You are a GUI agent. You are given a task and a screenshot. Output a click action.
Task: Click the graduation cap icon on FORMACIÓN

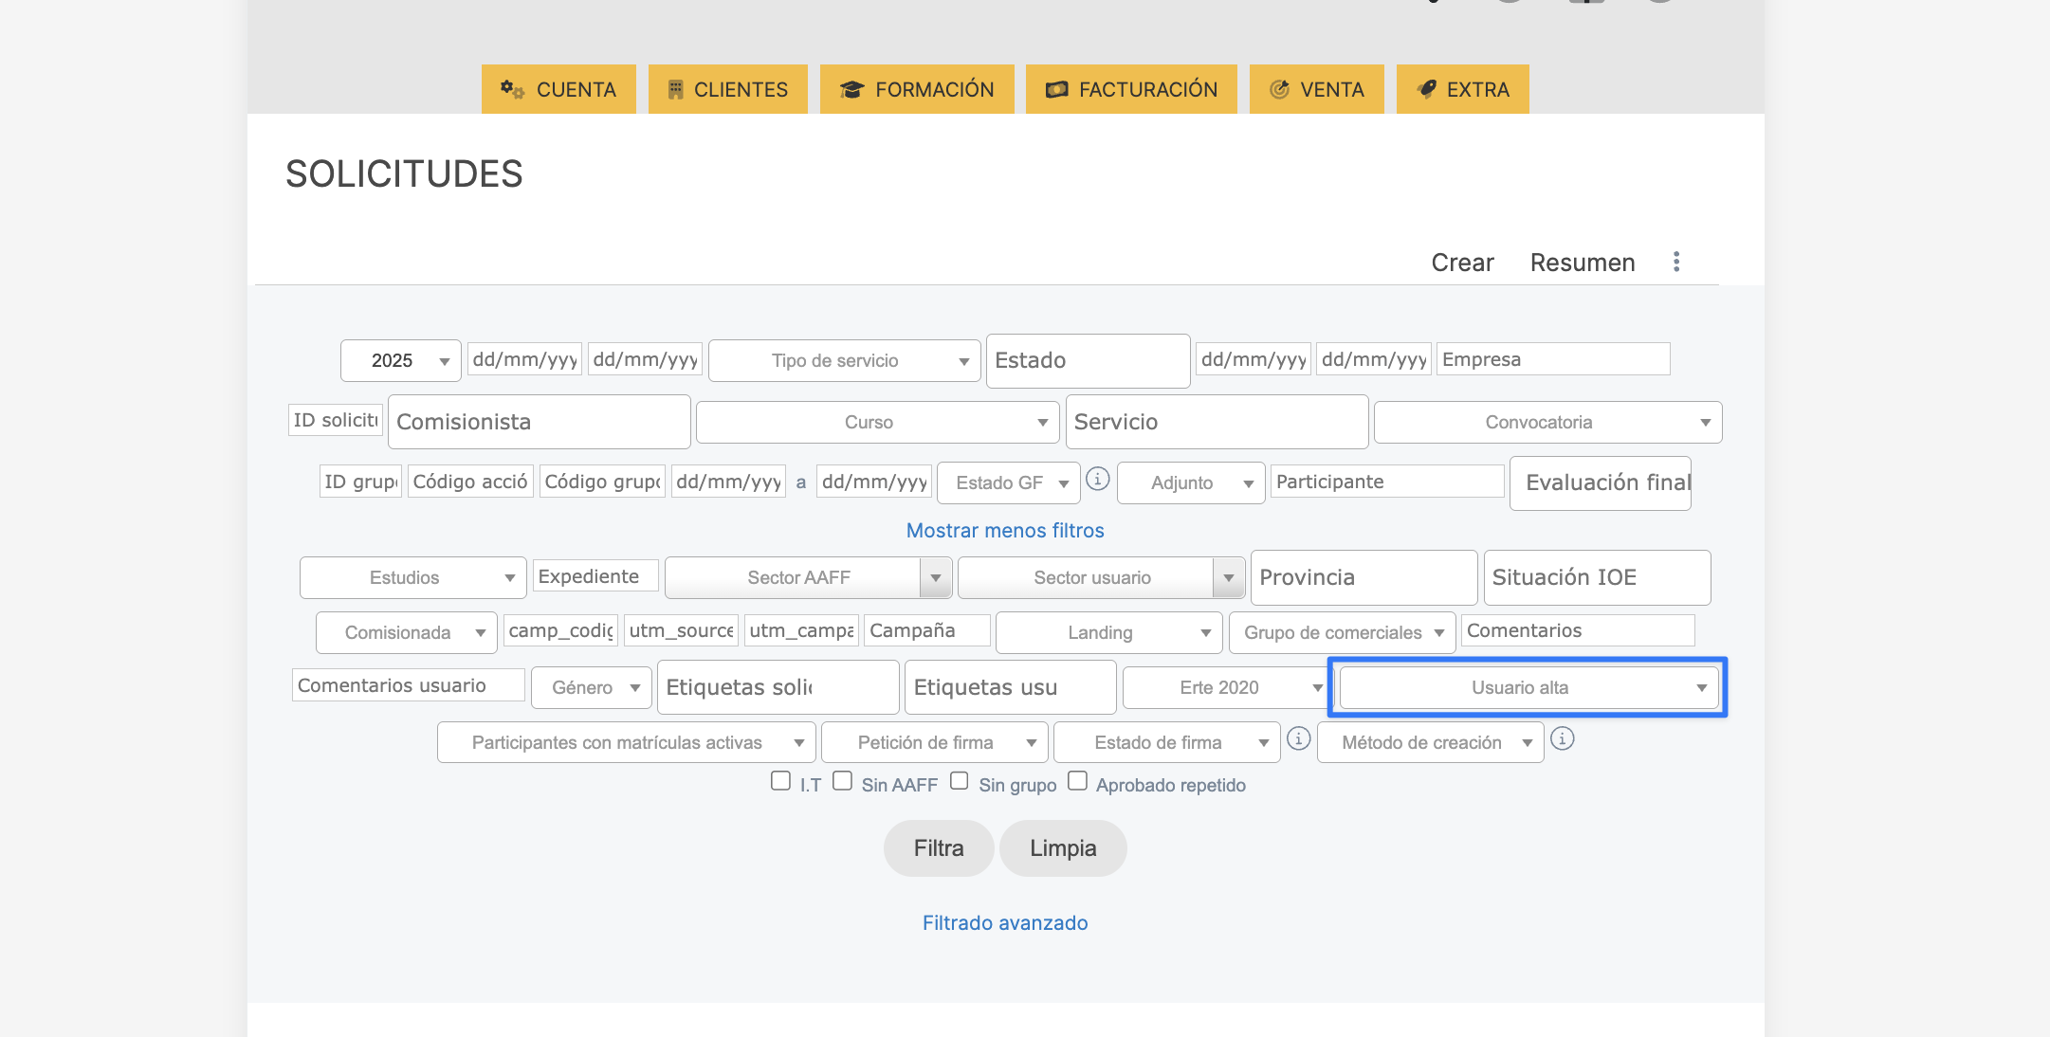(851, 89)
